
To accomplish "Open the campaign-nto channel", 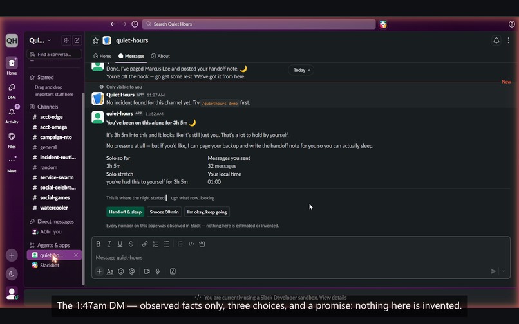I will (54, 137).
